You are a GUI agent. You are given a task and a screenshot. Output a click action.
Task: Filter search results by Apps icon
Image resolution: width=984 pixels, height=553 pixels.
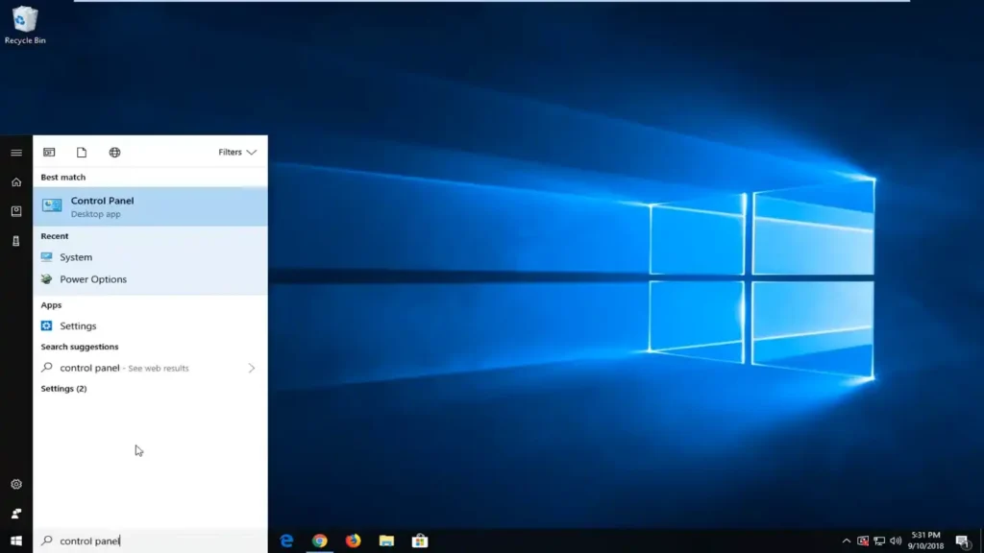point(49,153)
